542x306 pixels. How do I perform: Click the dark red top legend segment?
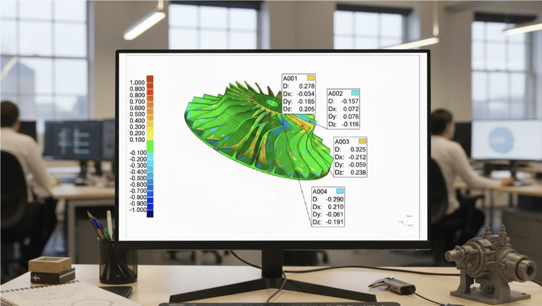click(x=150, y=79)
